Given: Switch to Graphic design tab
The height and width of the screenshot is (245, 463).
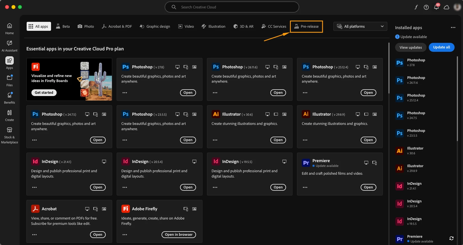Looking at the screenshot, I should [155, 26].
